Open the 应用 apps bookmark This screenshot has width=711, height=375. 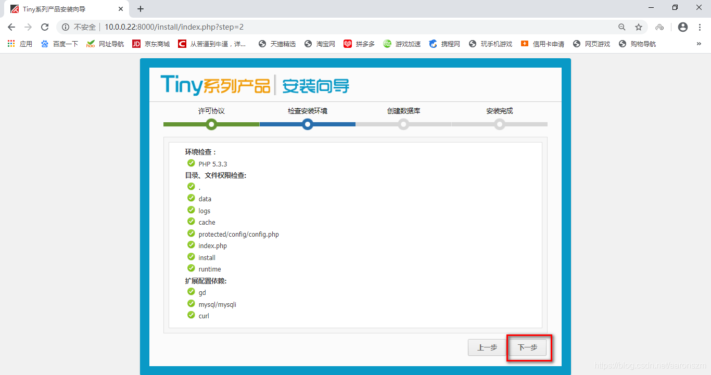pos(20,44)
